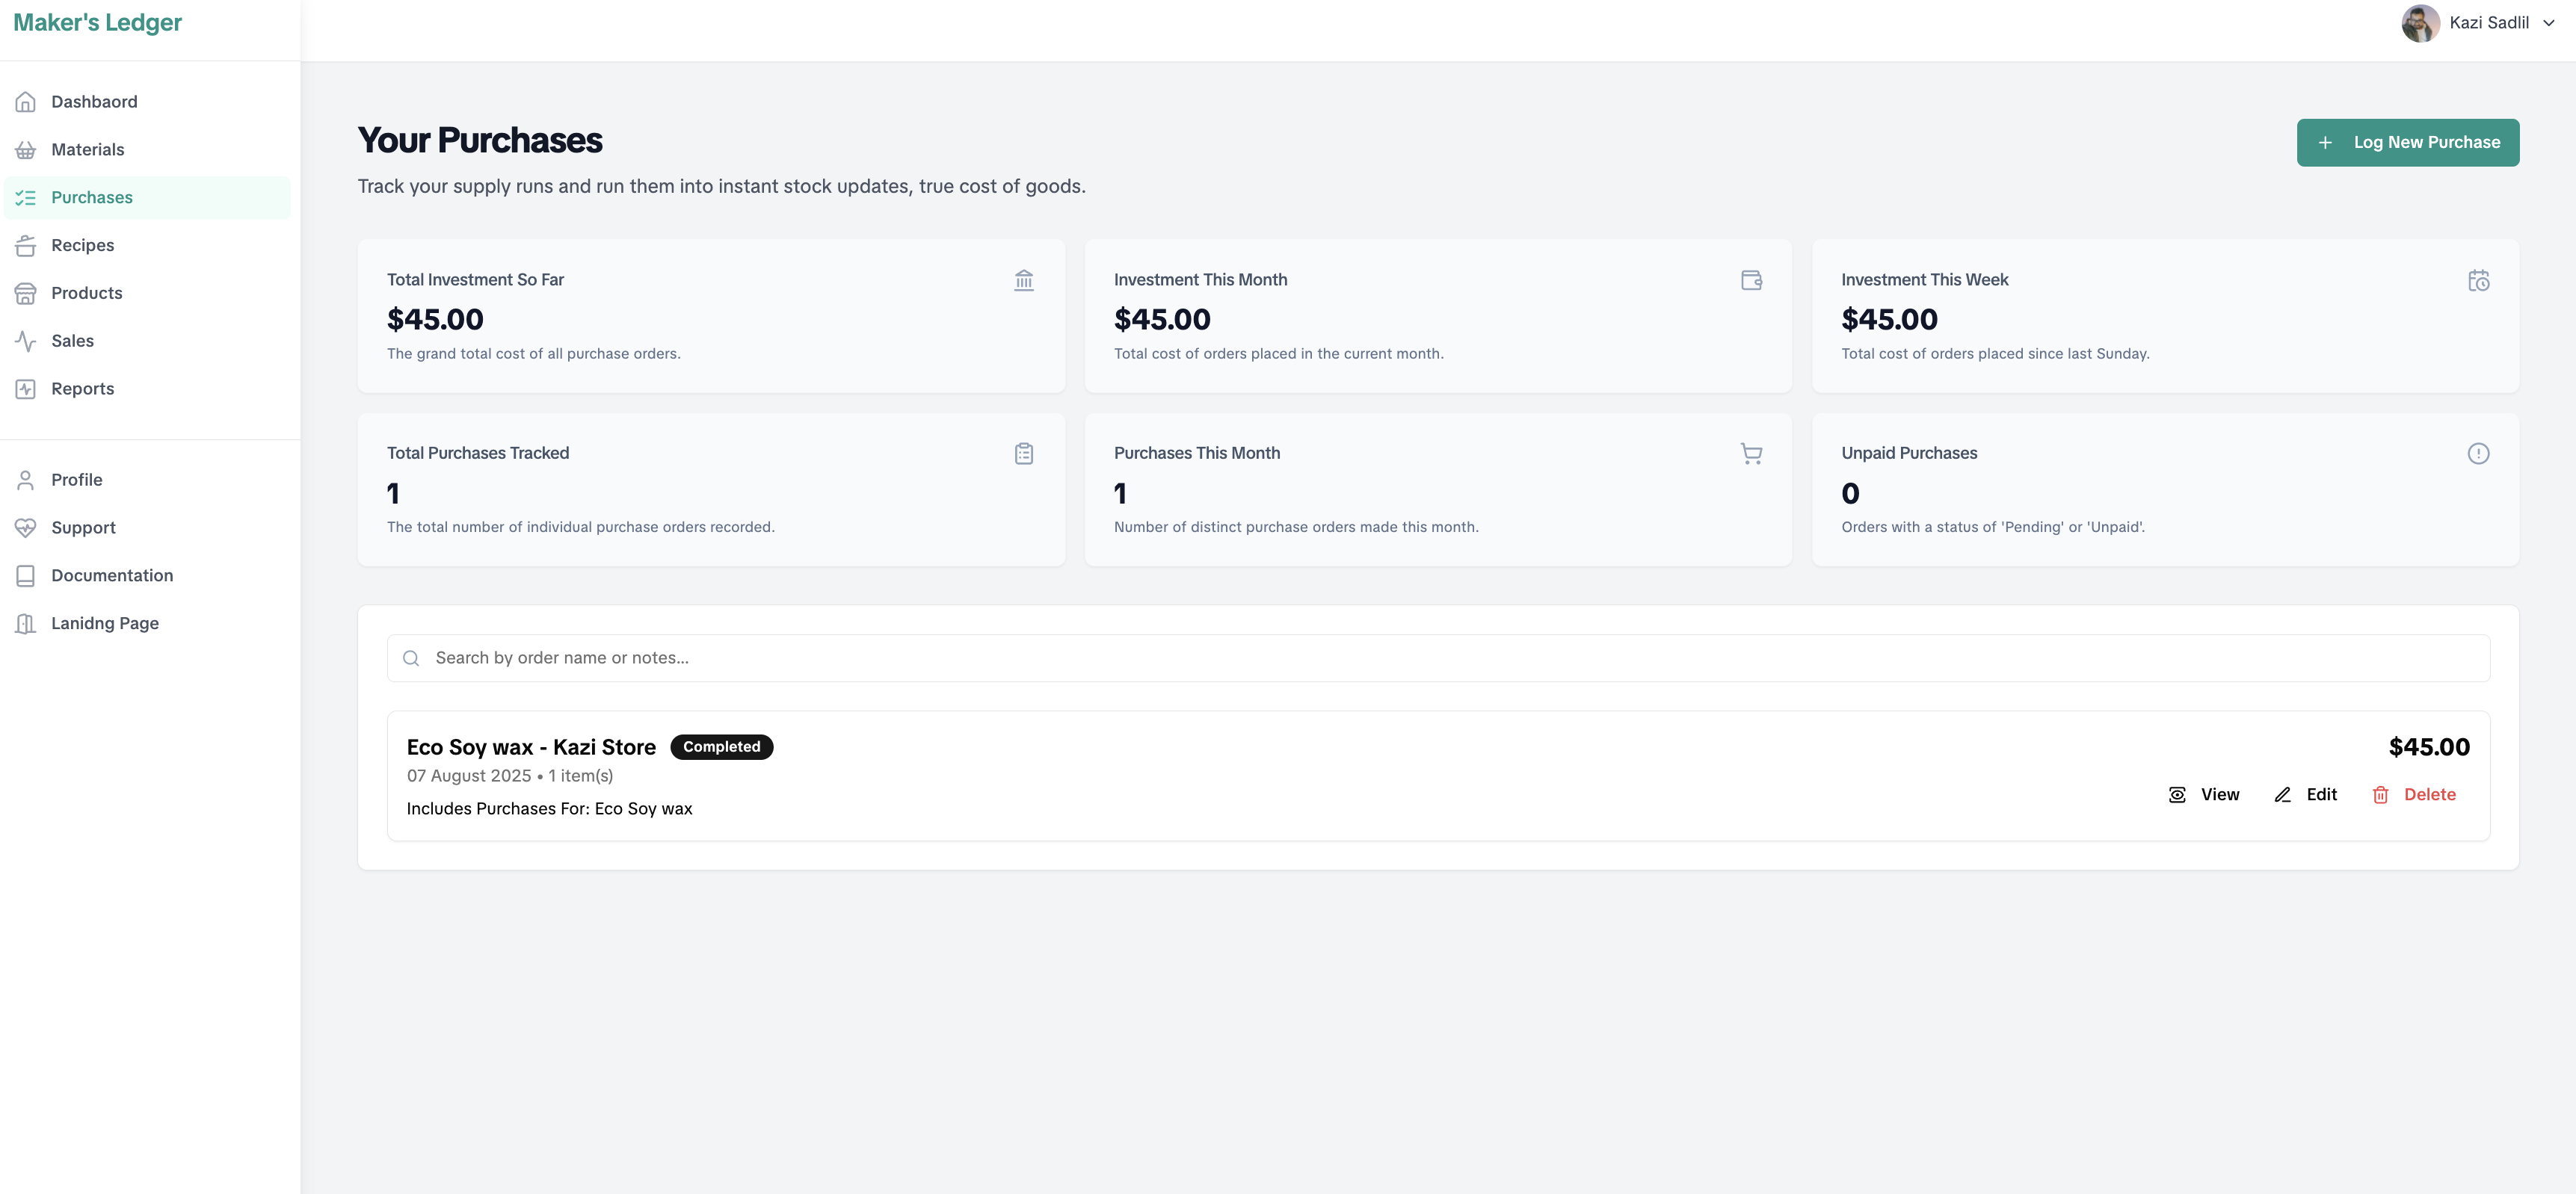Click the Reports chart icon
The height and width of the screenshot is (1194, 2576).
[26, 390]
